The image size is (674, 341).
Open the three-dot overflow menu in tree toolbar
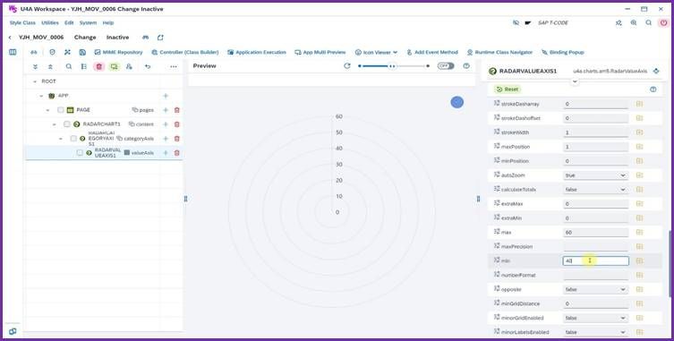coord(174,66)
